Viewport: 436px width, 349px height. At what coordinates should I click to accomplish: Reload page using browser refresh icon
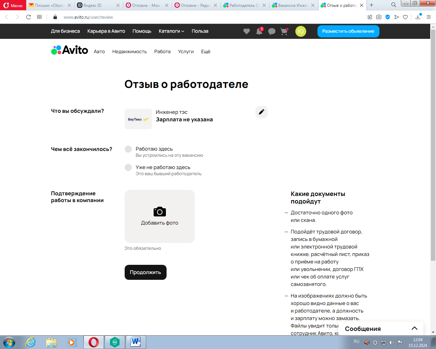[x=29, y=17]
